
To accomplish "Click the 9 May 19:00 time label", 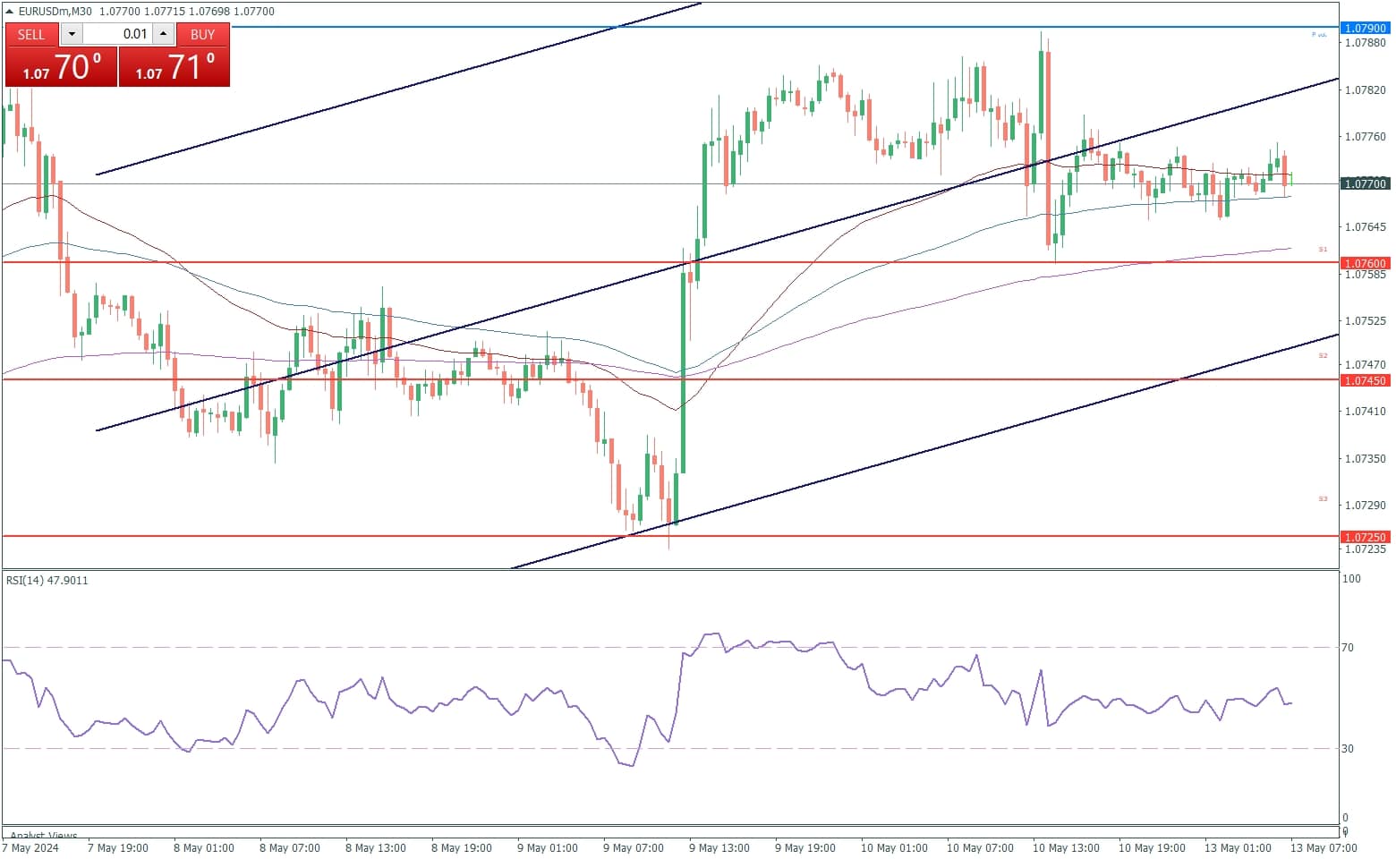I will coord(805,847).
